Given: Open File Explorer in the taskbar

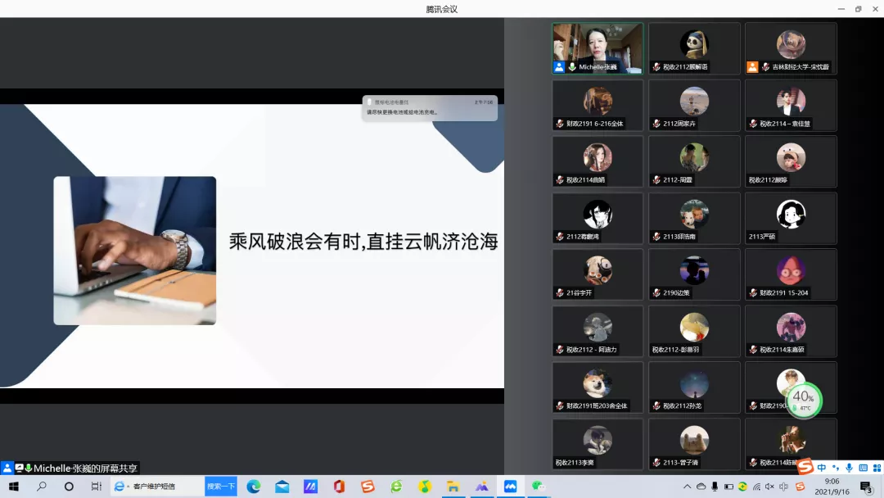Looking at the screenshot, I should (x=453, y=487).
